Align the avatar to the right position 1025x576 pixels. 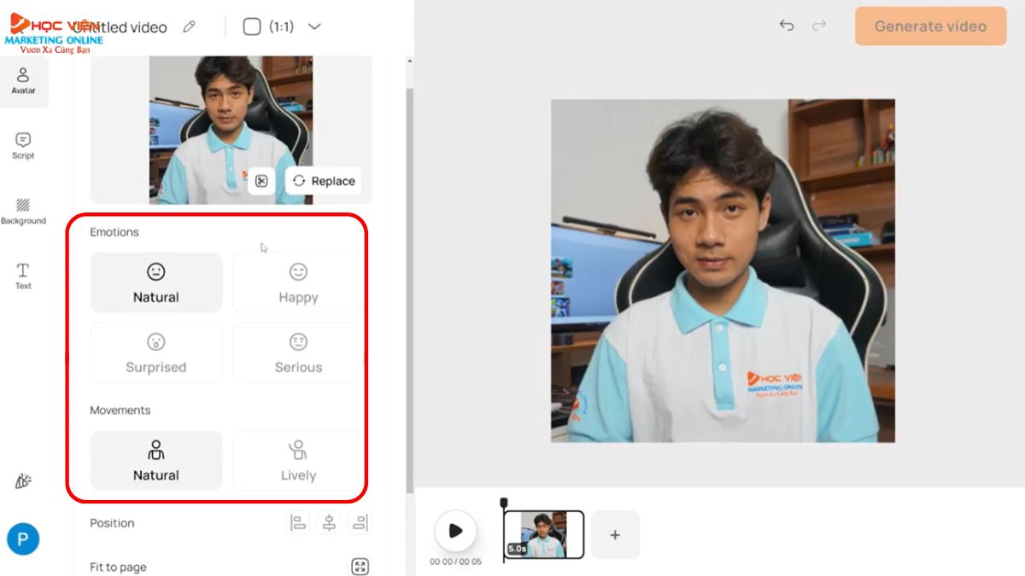pyautogui.click(x=360, y=522)
